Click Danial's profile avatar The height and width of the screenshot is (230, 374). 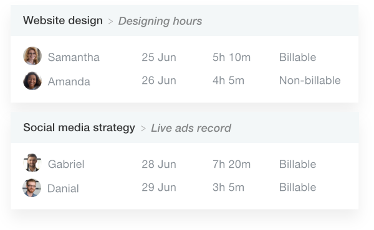(x=32, y=188)
